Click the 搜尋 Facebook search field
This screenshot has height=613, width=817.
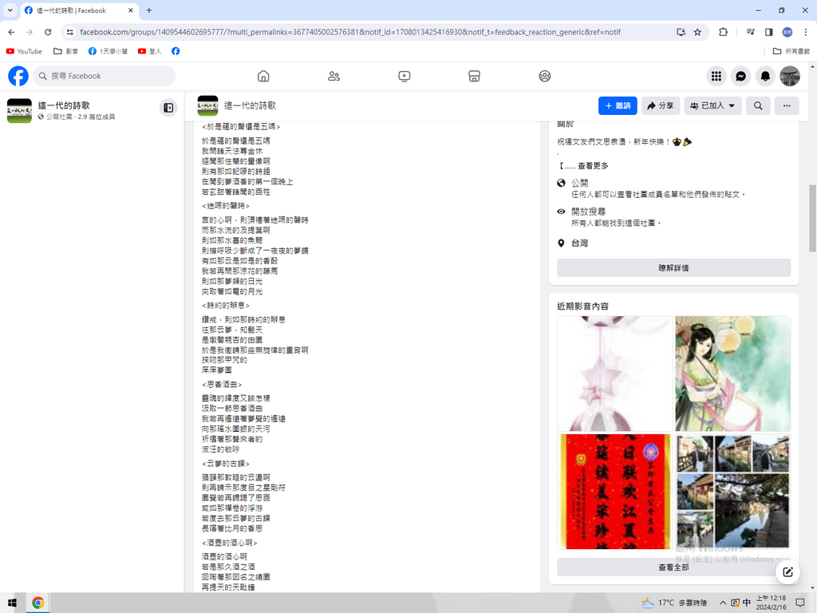point(104,76)
